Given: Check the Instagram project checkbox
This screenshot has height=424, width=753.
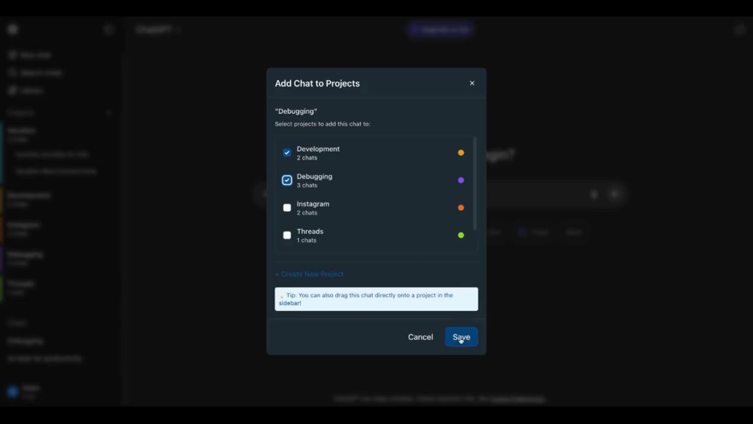Looking at the screenshot, I should pos(287,208).
